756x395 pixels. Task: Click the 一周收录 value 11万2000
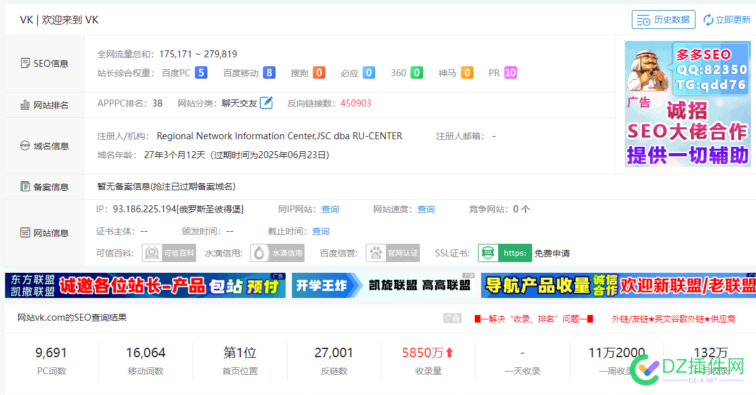(x=616, y=353)
